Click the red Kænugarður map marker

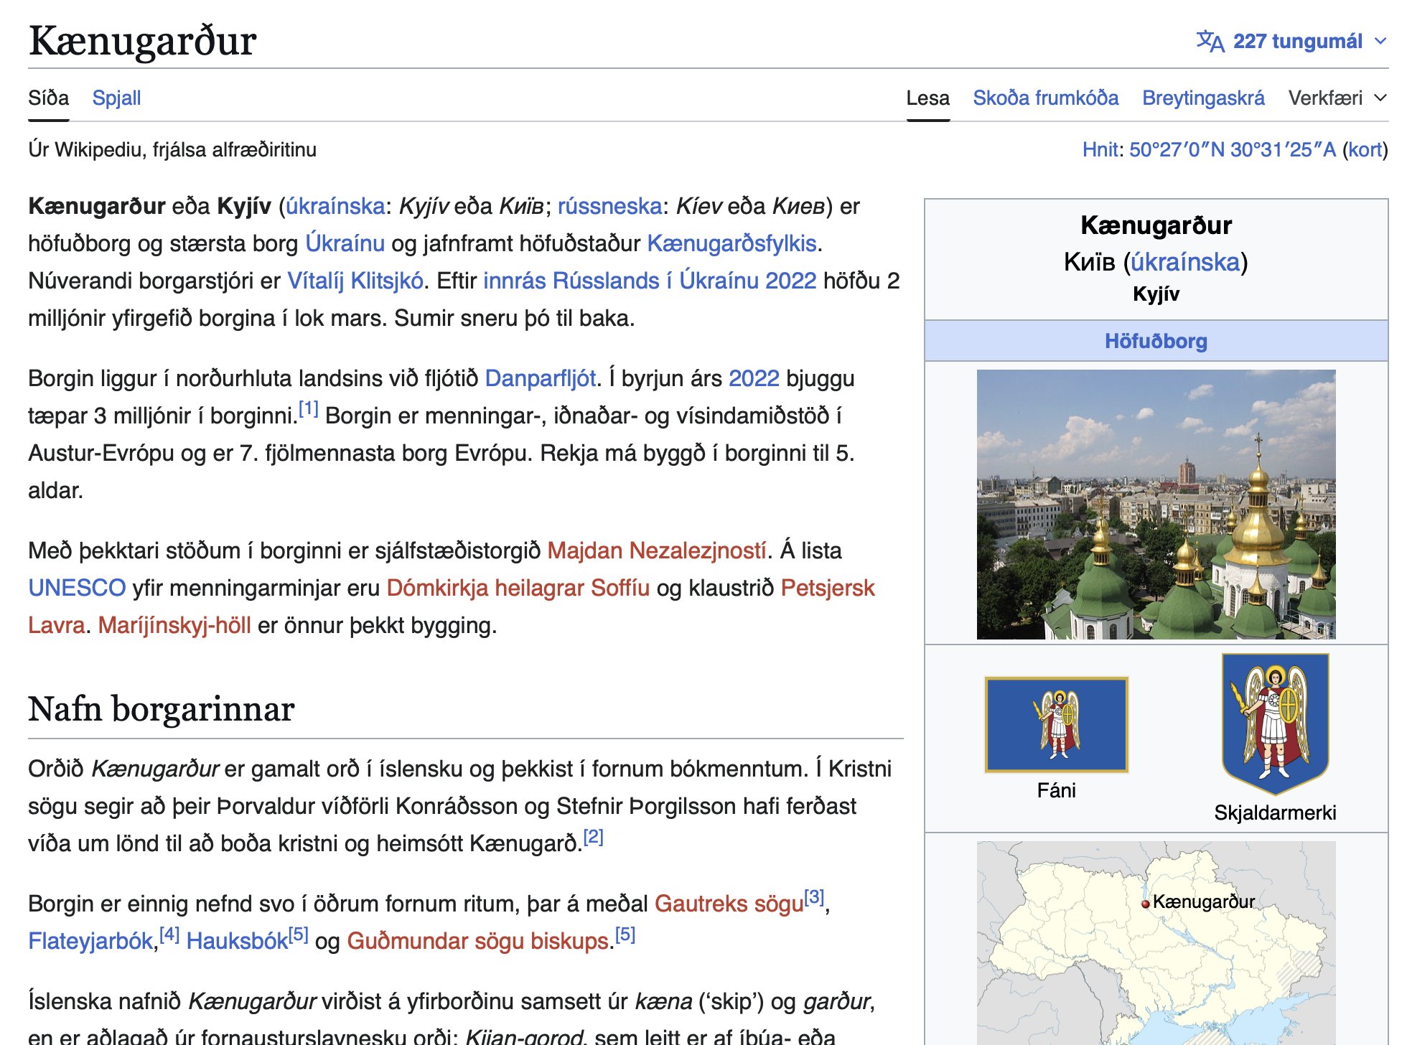click(1146, 904)
